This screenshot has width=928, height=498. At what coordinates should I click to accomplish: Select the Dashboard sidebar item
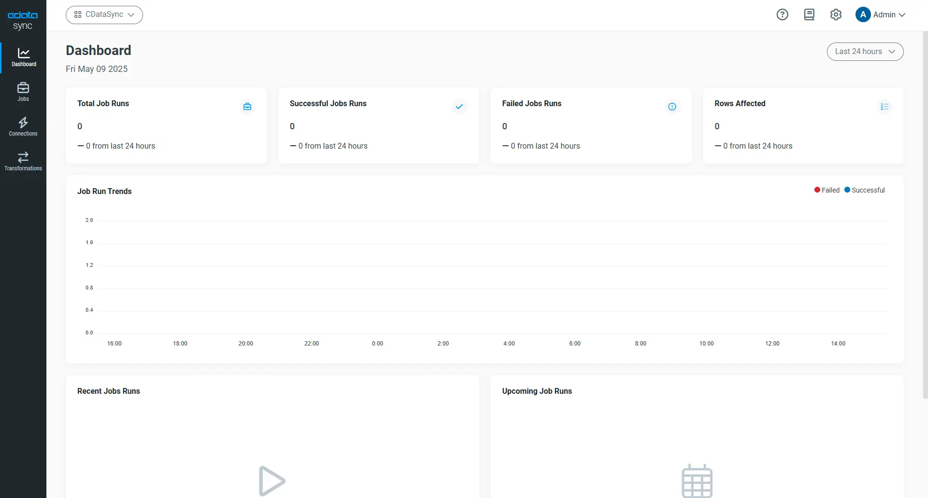pyautogui.click(x=23, y=57)
